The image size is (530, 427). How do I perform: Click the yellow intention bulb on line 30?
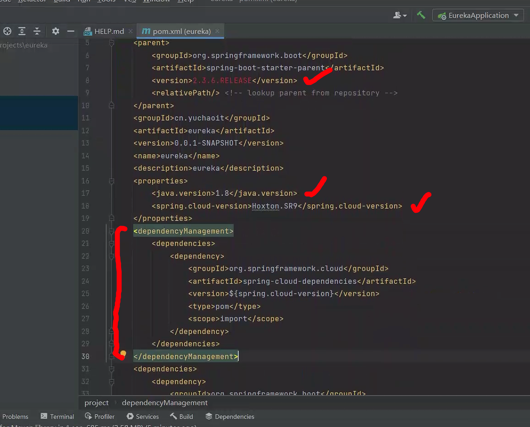123,354
